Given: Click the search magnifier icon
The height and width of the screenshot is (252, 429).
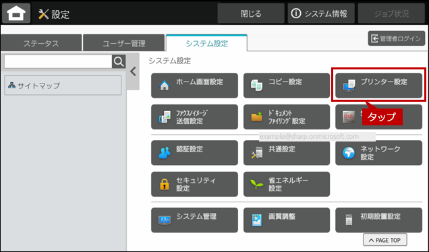Looking at the screenshot, I should (x=119, y=62).
